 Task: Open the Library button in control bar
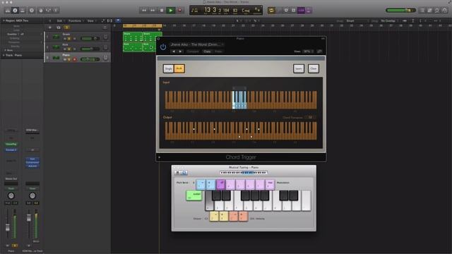click(x=8, y=11)
